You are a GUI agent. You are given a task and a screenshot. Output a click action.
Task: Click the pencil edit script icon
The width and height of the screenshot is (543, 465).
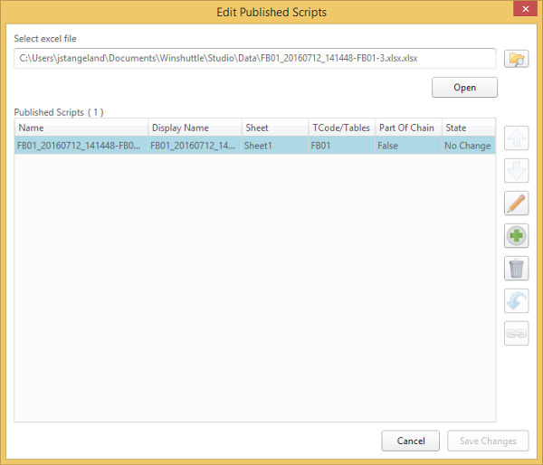point(516,204)
